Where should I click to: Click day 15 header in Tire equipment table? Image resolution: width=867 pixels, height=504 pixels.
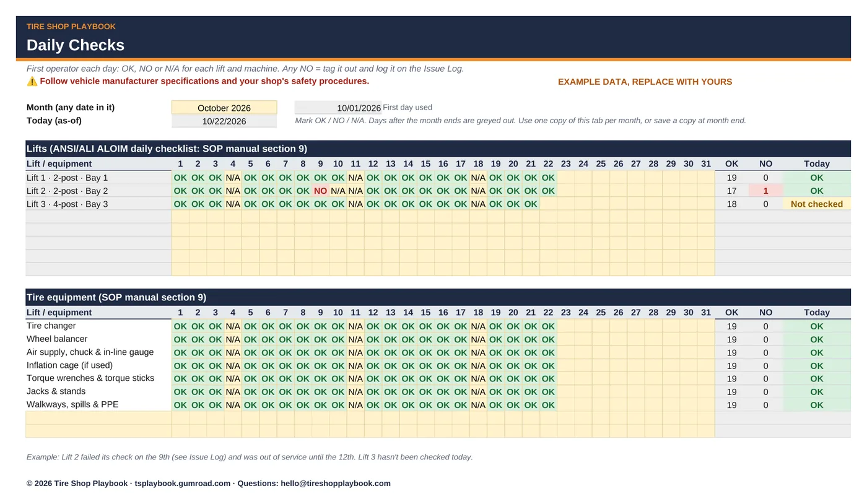pos(425,313)
